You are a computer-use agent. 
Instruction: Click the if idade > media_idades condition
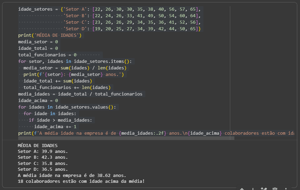click(x=60, y=120)
